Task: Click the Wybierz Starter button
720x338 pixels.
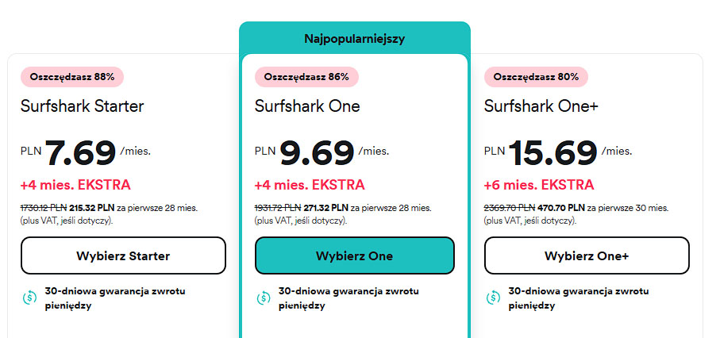Action: 123,255
